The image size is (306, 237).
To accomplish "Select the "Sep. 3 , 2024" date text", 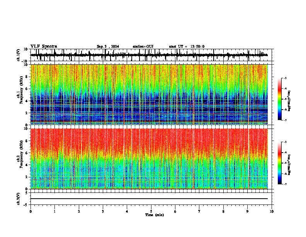I will pos(108,46).
